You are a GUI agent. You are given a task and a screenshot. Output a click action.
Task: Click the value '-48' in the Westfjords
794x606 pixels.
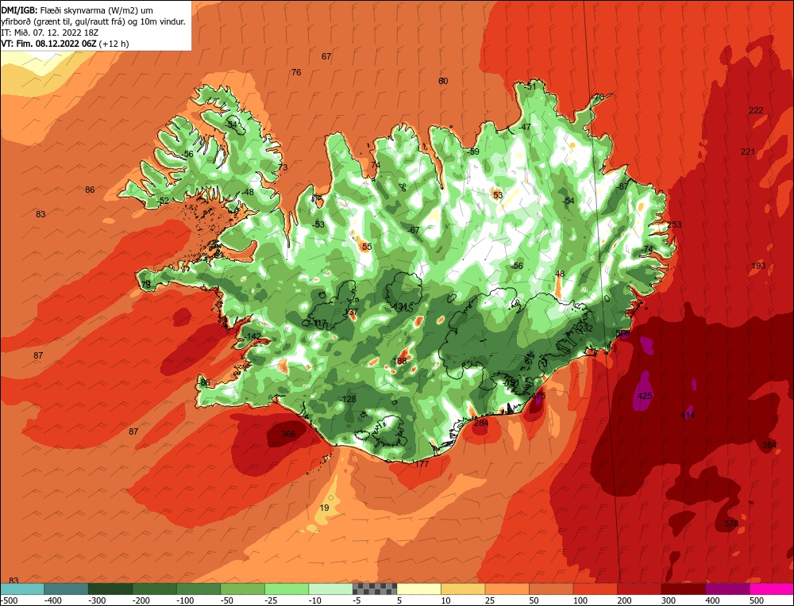pyautogui.click(x=247, y=192)
